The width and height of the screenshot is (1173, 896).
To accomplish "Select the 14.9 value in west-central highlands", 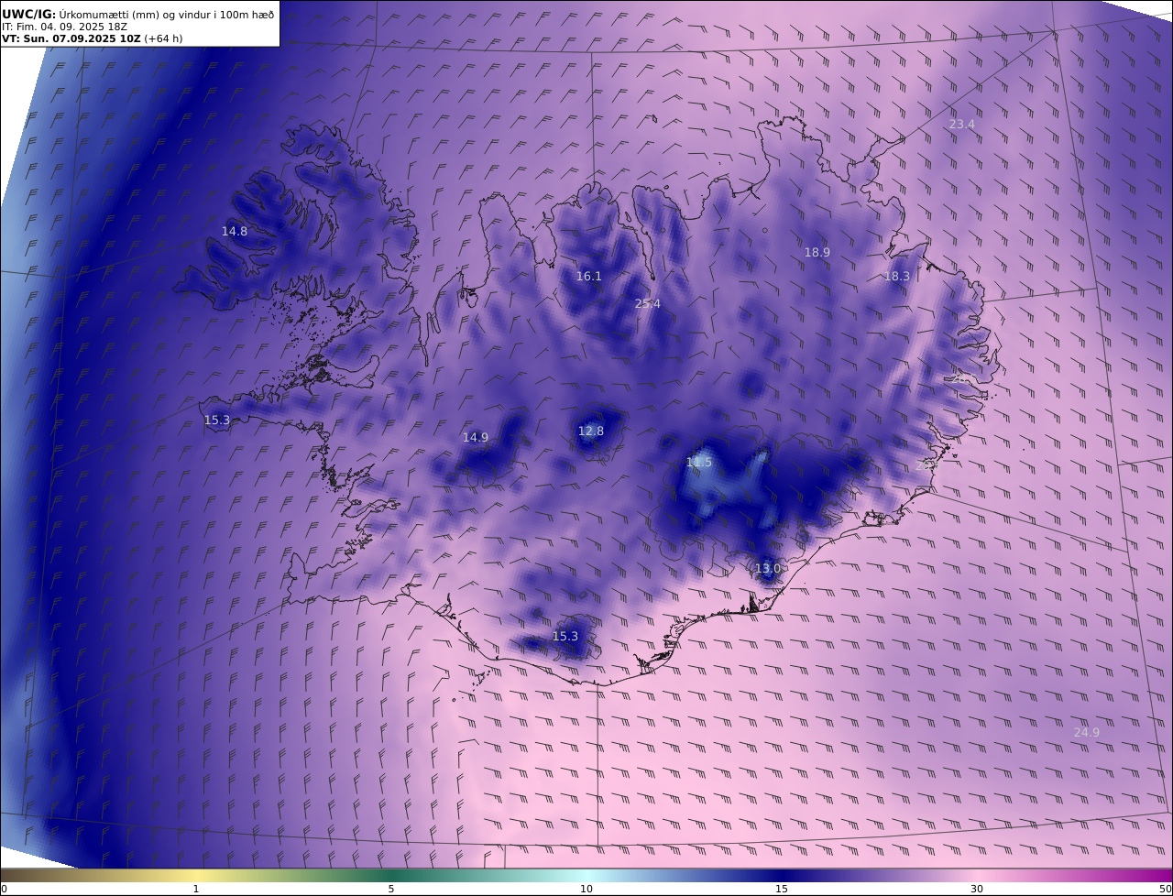I will coord(476,438).
